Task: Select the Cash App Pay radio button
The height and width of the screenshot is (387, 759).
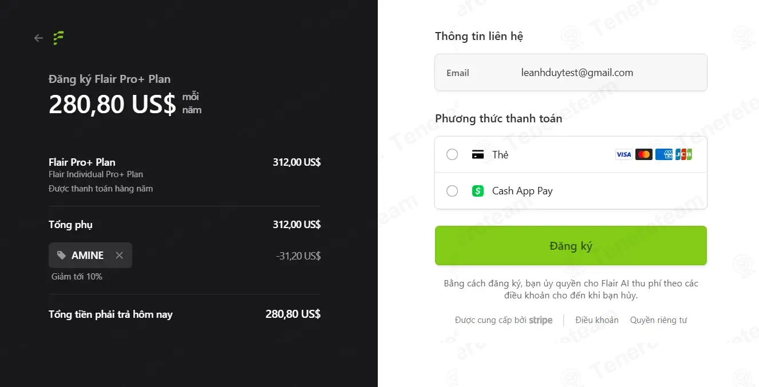Action: tap(452, 191)
